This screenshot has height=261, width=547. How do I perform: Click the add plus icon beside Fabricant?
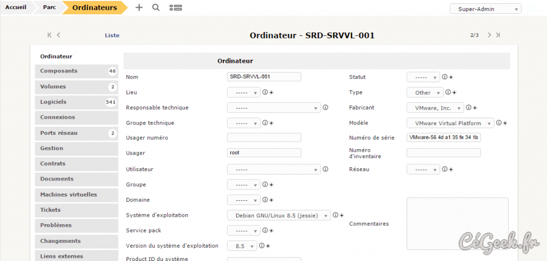(473, 108)
